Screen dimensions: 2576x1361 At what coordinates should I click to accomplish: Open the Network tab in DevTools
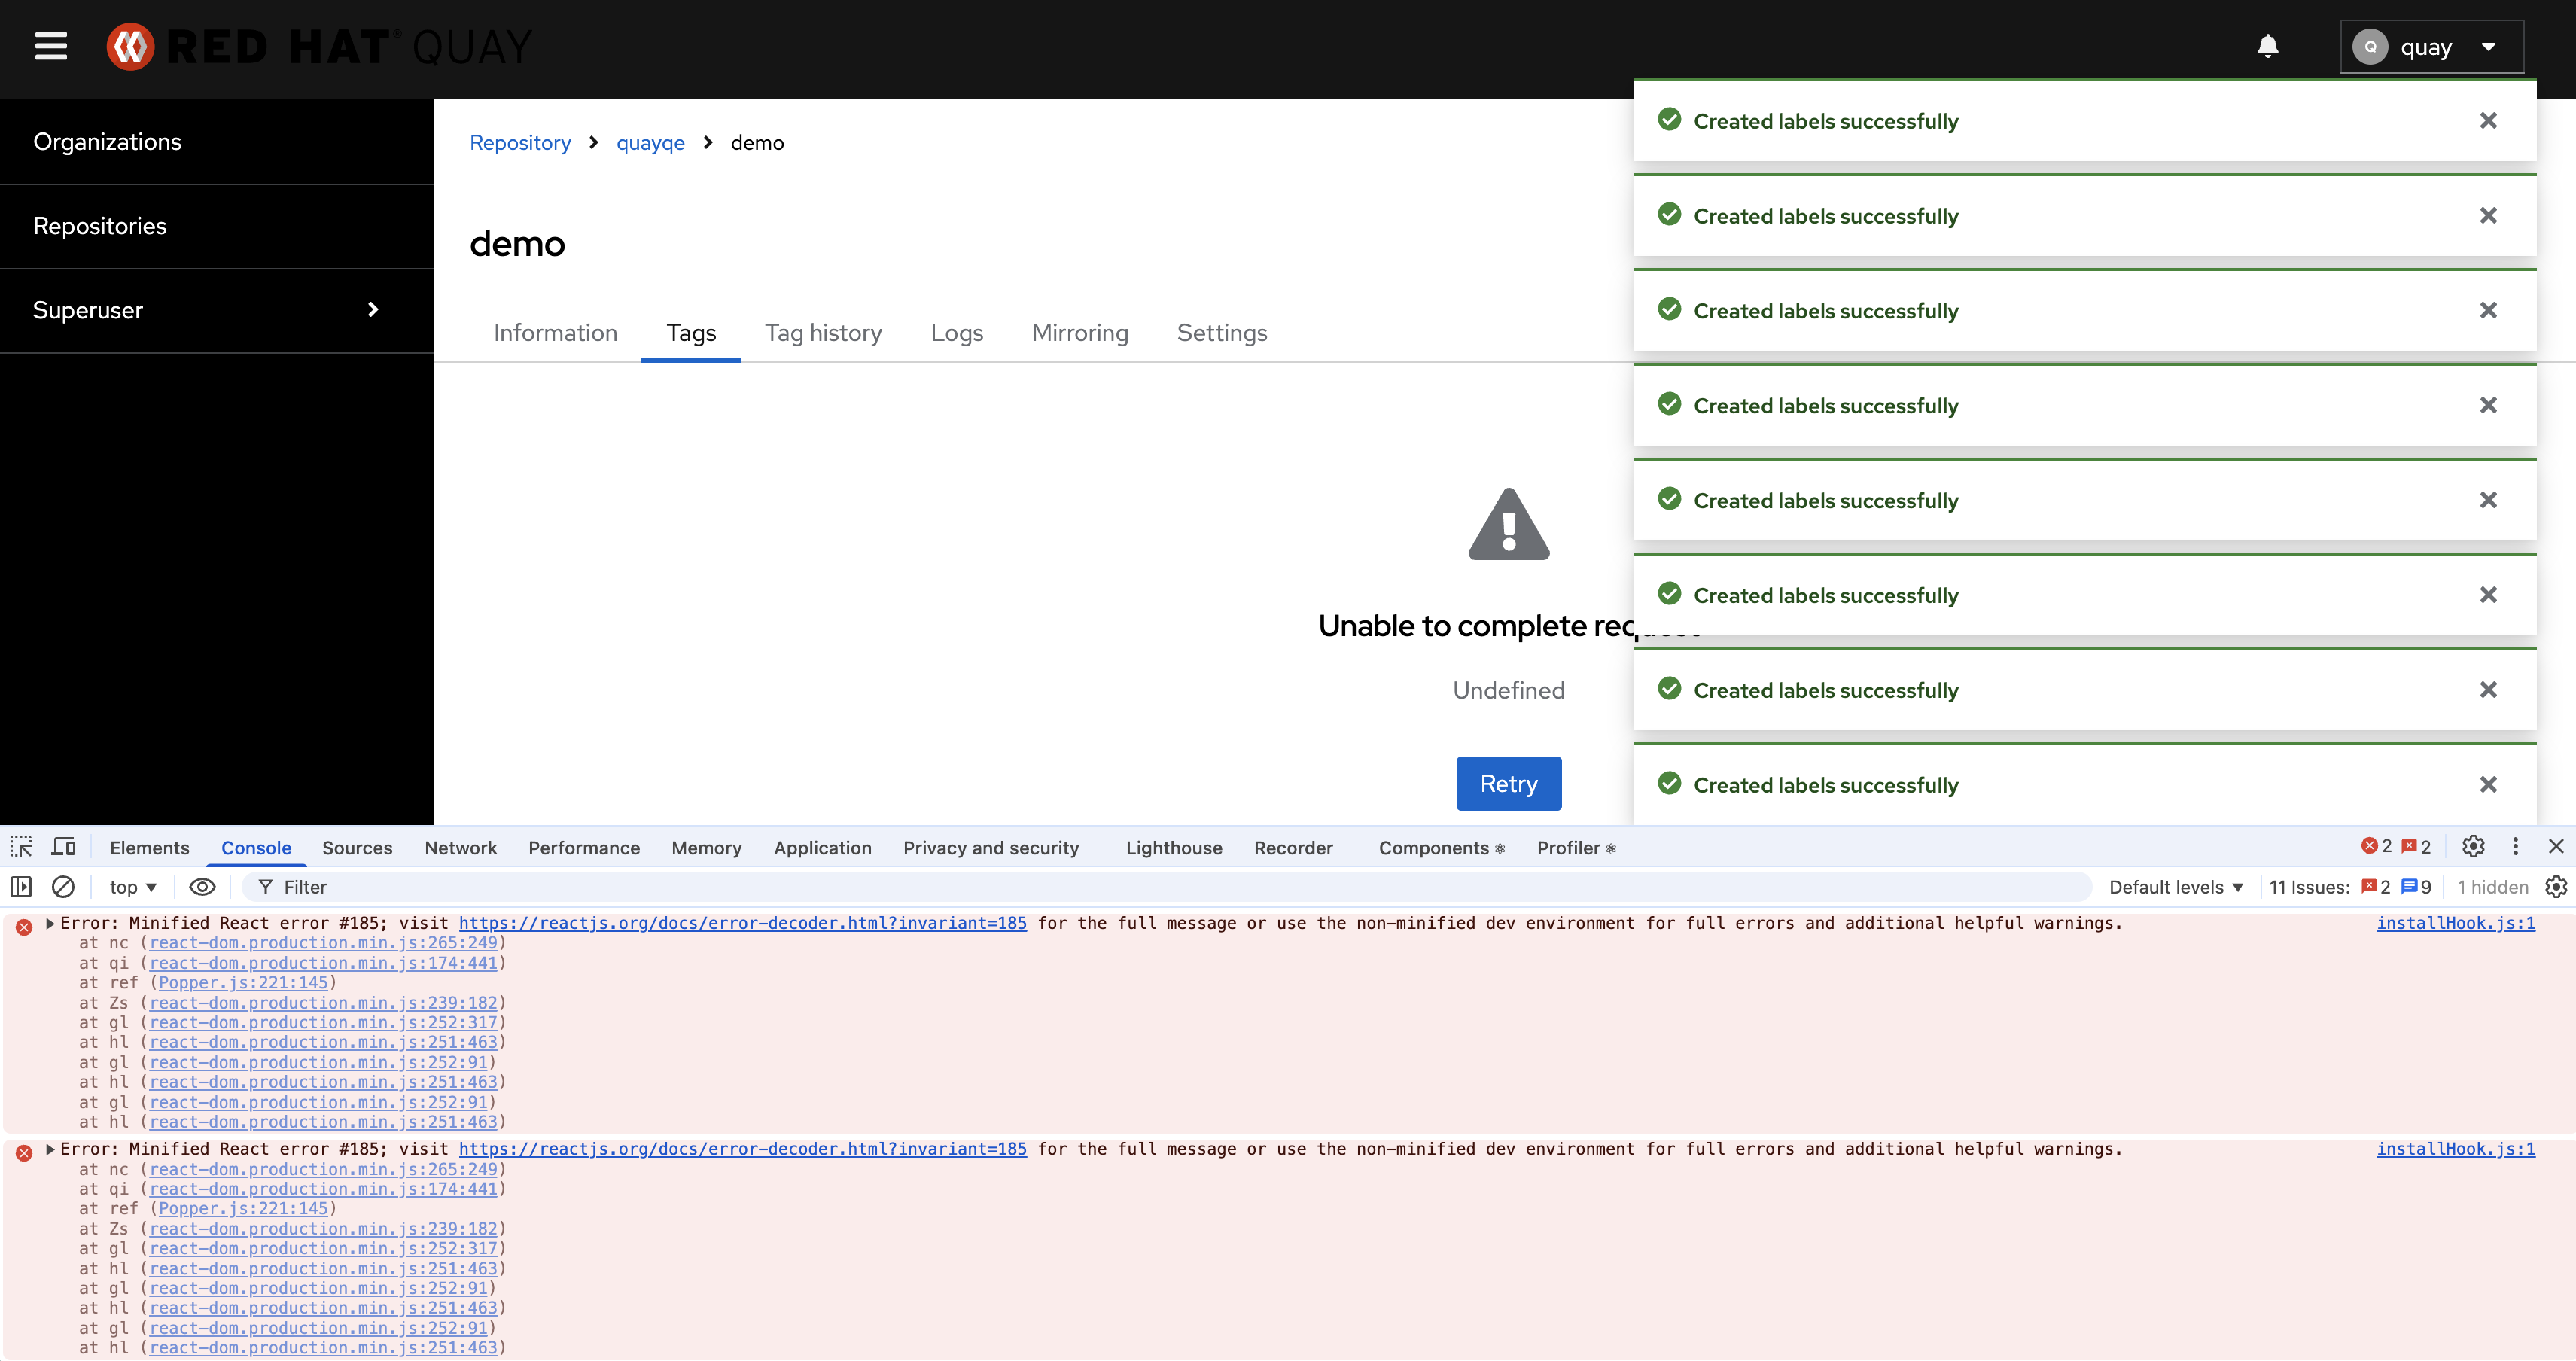[x=460, y=847]
